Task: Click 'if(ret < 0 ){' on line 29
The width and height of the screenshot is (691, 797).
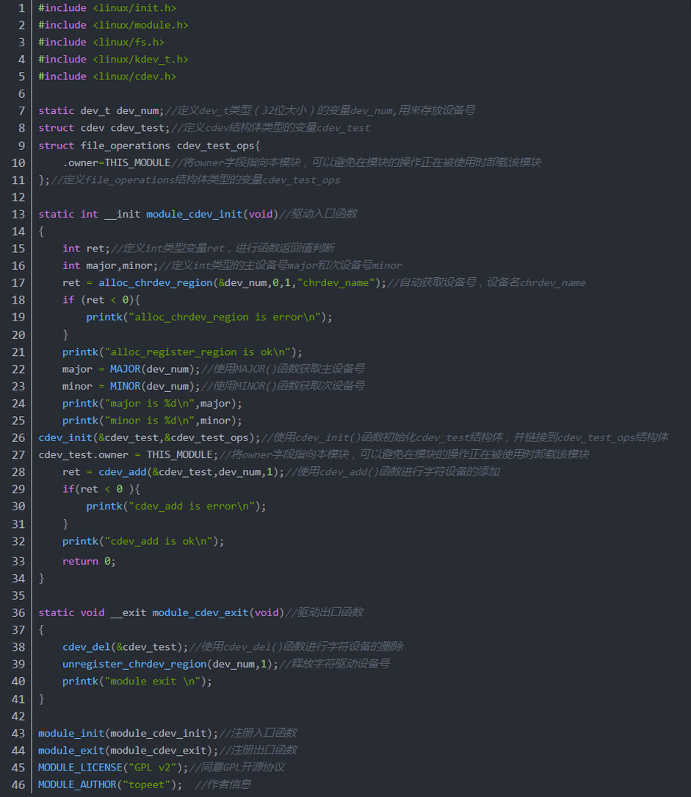Action: pos(101,489)
